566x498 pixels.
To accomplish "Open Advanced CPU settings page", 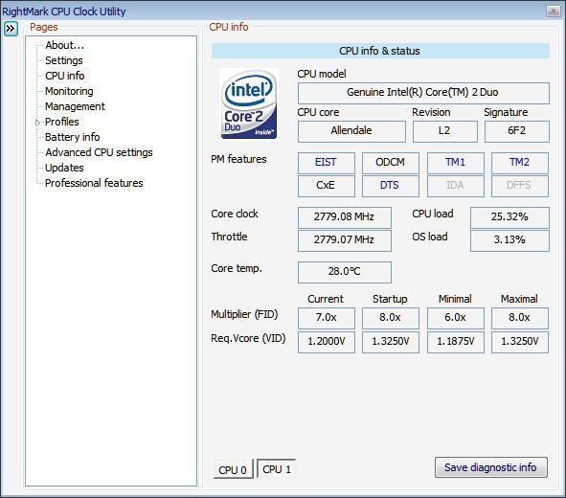I will 99,152.
